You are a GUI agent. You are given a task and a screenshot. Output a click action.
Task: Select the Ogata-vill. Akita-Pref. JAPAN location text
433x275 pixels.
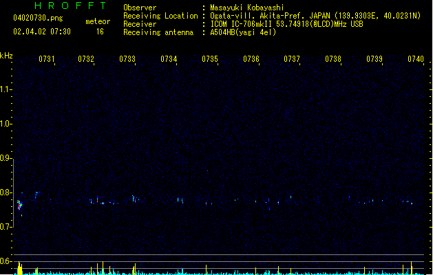(x=315, y=16)
